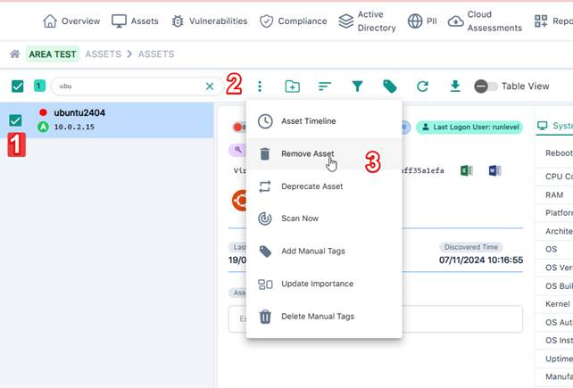Image resolution: width=573 pixels, height=388 pixels.
Task: Click the asset search input field
Action: tap(129, 87)
